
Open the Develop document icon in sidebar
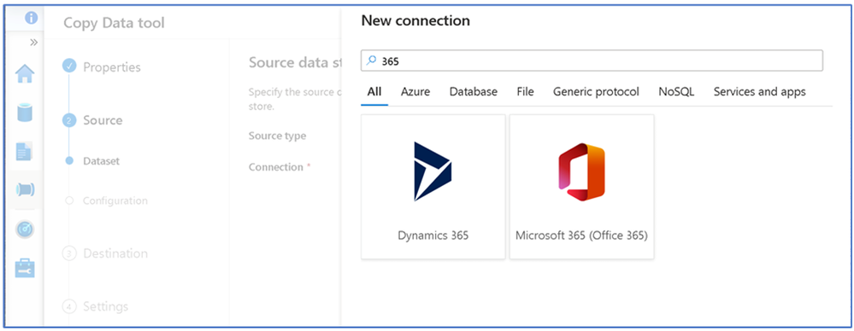[25, 152]
